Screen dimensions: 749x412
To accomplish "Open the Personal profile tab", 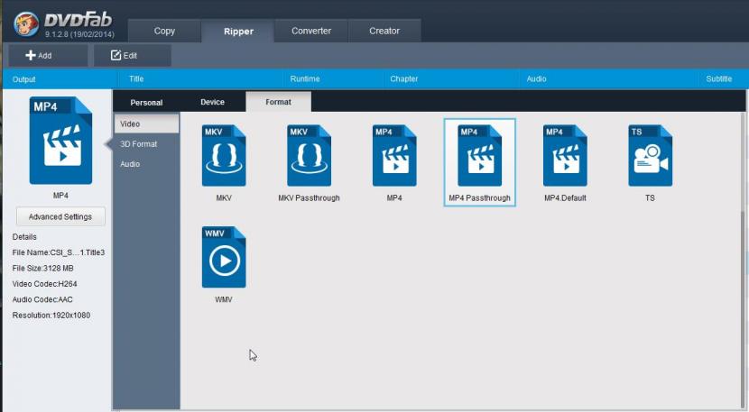I will [146, 103].
